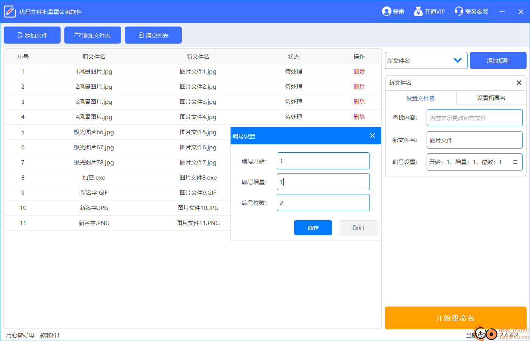Click new name 图片文件10.JPG
The width and height of the screenshot is (530, 341).
[x=198, y=208]
